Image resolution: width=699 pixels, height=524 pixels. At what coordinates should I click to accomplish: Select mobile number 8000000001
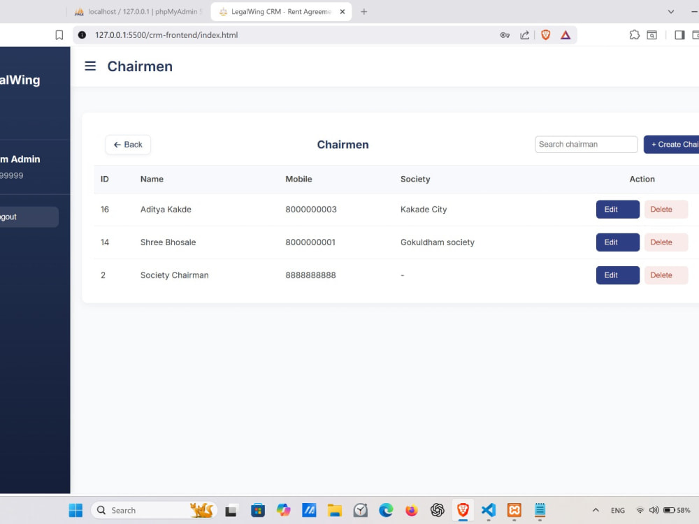pos(310,242)
